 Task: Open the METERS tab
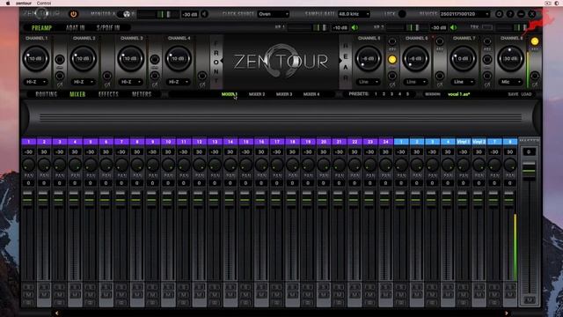tap(142, 94)
